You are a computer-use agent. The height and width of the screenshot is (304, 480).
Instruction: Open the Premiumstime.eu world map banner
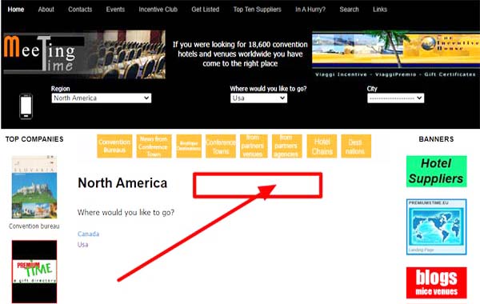437,226
